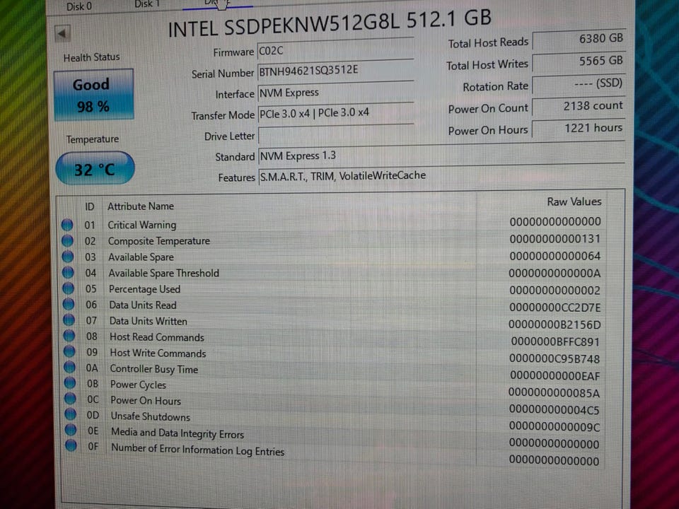Click the Attribute Name column header
The width and height of the screenshot is (679, 509).
[141, 206]
